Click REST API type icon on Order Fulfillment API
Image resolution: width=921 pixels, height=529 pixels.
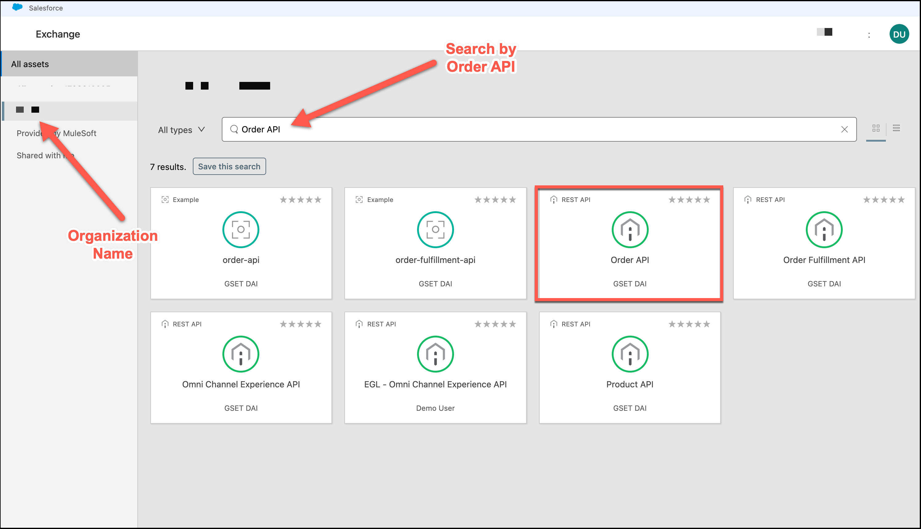[x=748, y=200]
